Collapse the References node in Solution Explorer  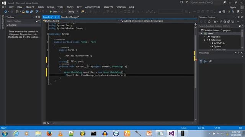pos(204,40)
